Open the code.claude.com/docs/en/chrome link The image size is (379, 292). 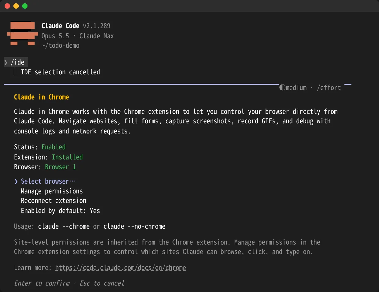[x=121, y=268]
